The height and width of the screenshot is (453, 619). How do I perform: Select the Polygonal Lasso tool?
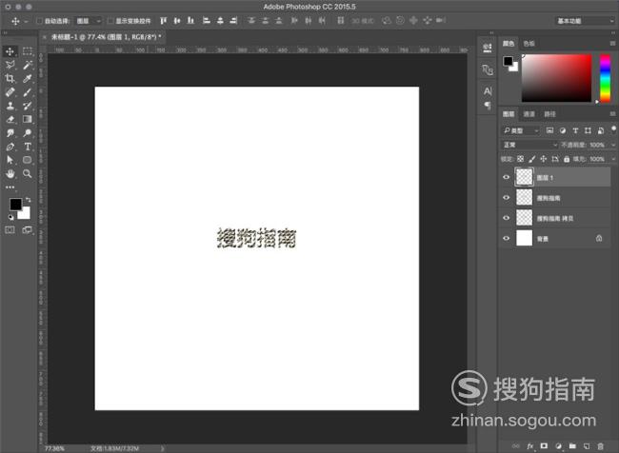click(10, 65)
